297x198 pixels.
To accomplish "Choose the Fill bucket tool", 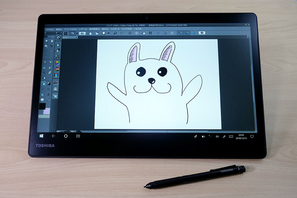I will tap(45, 83).
